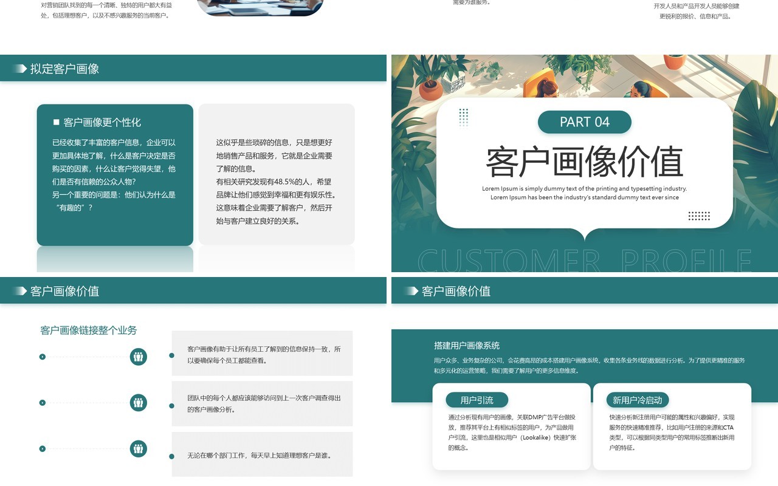This screenshot has width=778, height=486.
Task: Click the paragraph starting 通过分析现有用户的画像
Action: 512,433
